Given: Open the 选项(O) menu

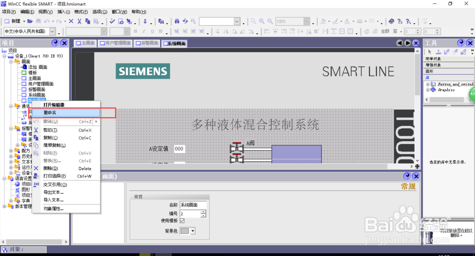Looking at the screenshot, I should pyautogui.click(x=100, y=12).
